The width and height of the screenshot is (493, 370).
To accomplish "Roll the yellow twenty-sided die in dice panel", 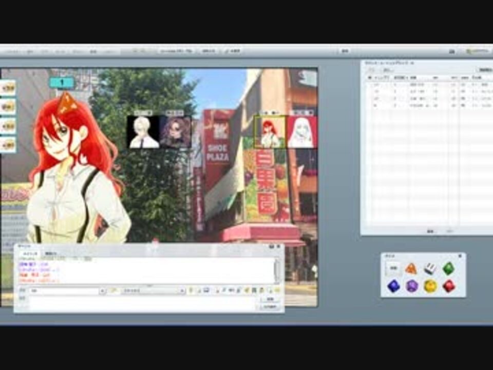I will click(x=430, y=286).
